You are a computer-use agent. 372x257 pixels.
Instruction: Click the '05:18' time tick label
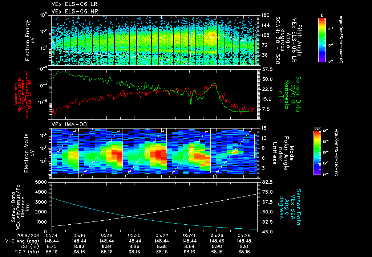pos(107,236)
